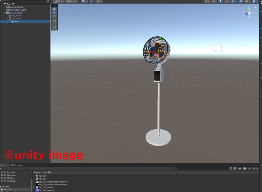262x192 pixels.
Task: Select fan_base in hierarchy
Action: pyautogui.click(x=16, y=16)
